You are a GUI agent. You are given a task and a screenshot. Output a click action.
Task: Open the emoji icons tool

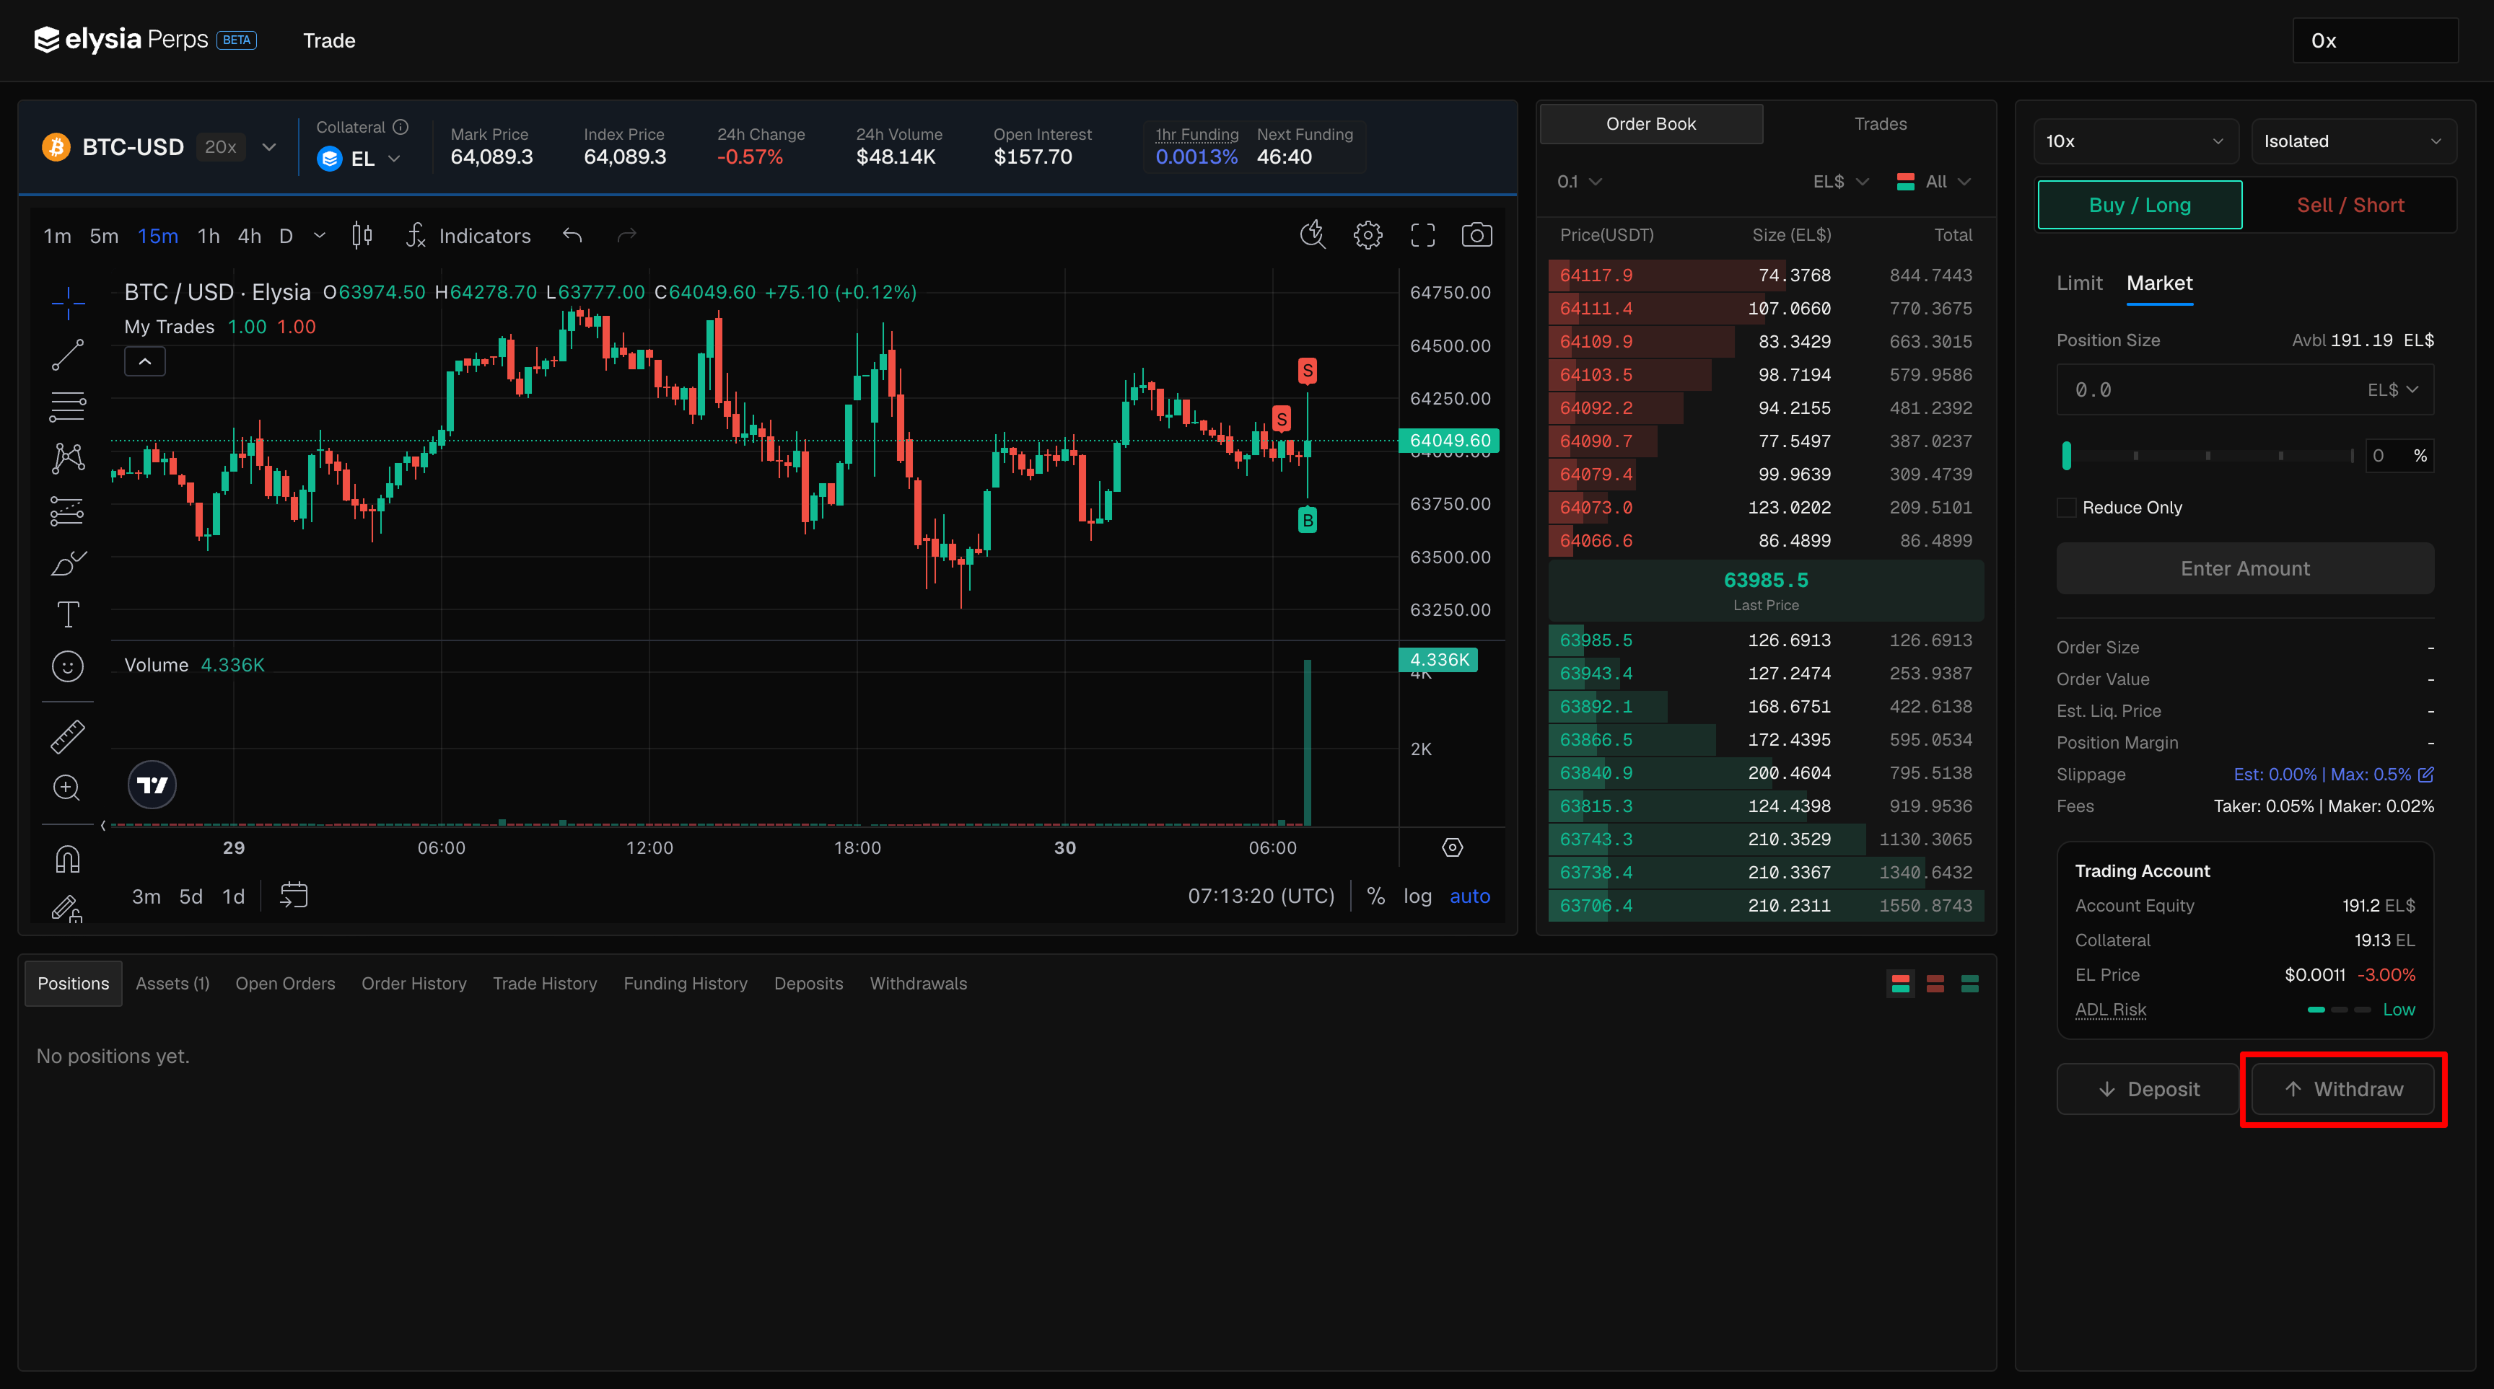(68, 666)
